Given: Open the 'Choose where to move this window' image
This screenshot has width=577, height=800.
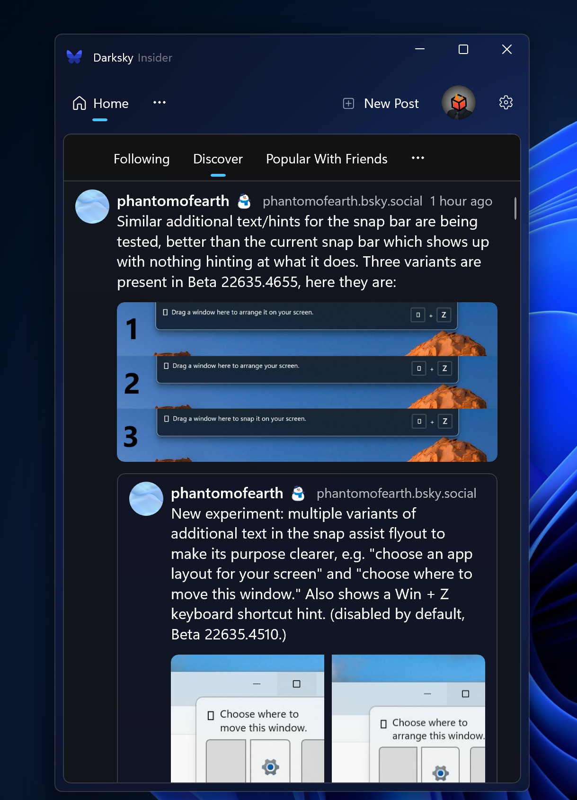Looking at the screenshot, I should point(248,719).
